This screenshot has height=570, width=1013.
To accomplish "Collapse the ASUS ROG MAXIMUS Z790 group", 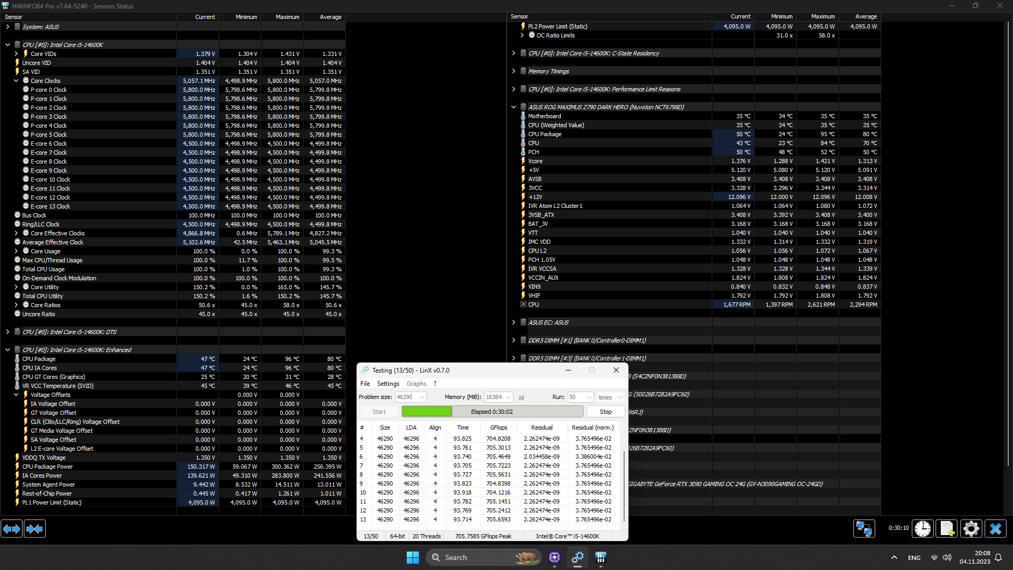I will point(513,107).
